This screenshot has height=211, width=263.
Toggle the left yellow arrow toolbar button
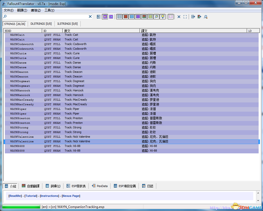[105, 17]
